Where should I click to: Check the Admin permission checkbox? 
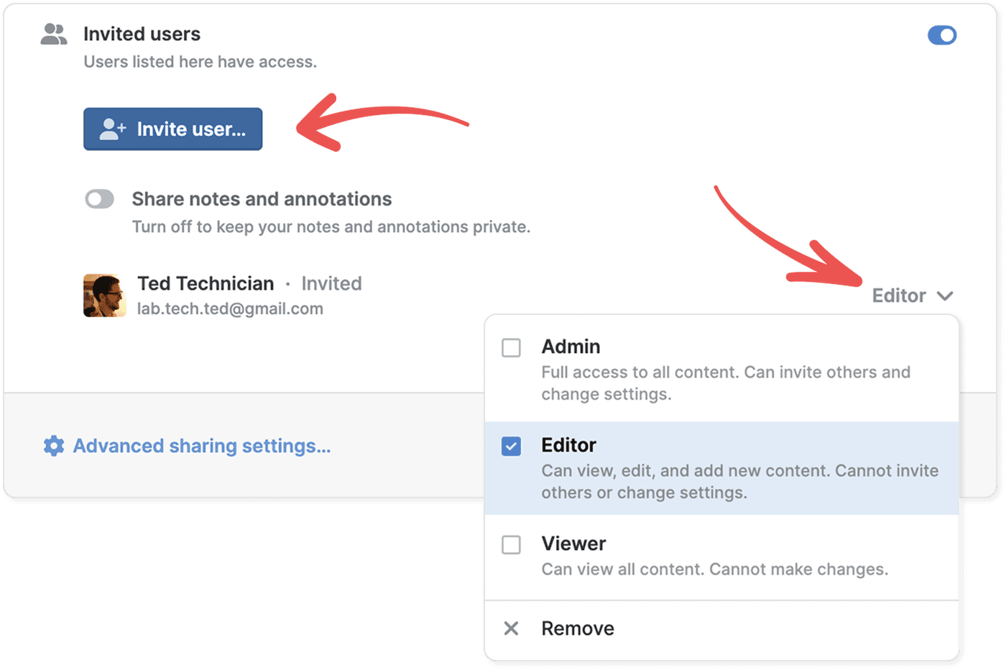click(x=512, y=348)
